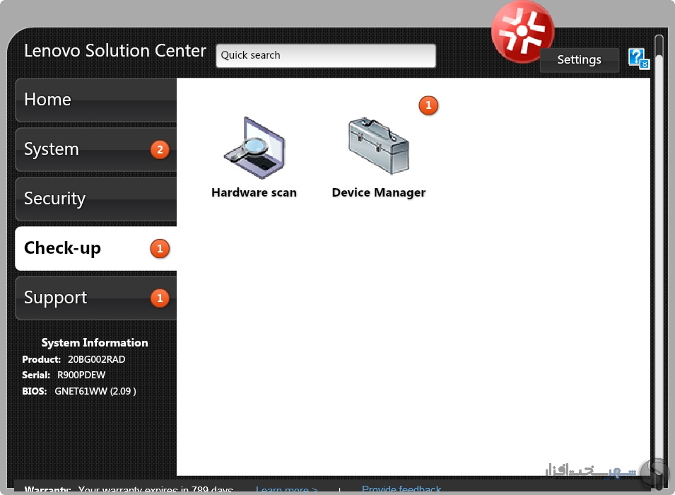This screenshot has height=495, width=675.
Task: Click the red Lenovo Solution Center logo
Action: pyautogui.click(x=522, y=31)
